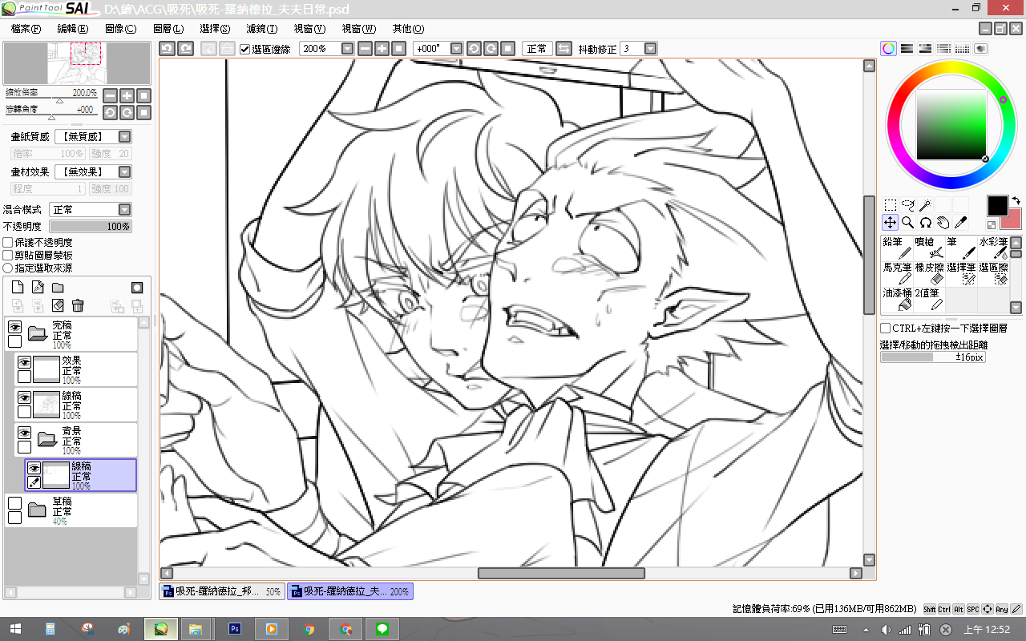Pick the eyedropper color picker tool

(960, 222)
